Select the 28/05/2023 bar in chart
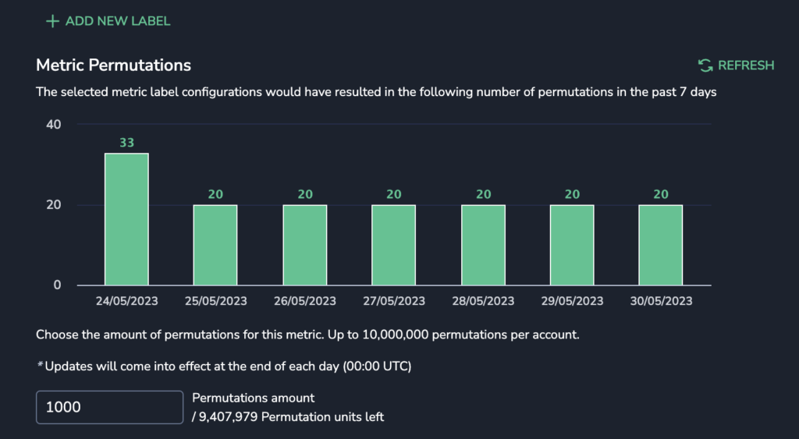The width and height of the screenshot is (799, 439). (x=483, y=245)
